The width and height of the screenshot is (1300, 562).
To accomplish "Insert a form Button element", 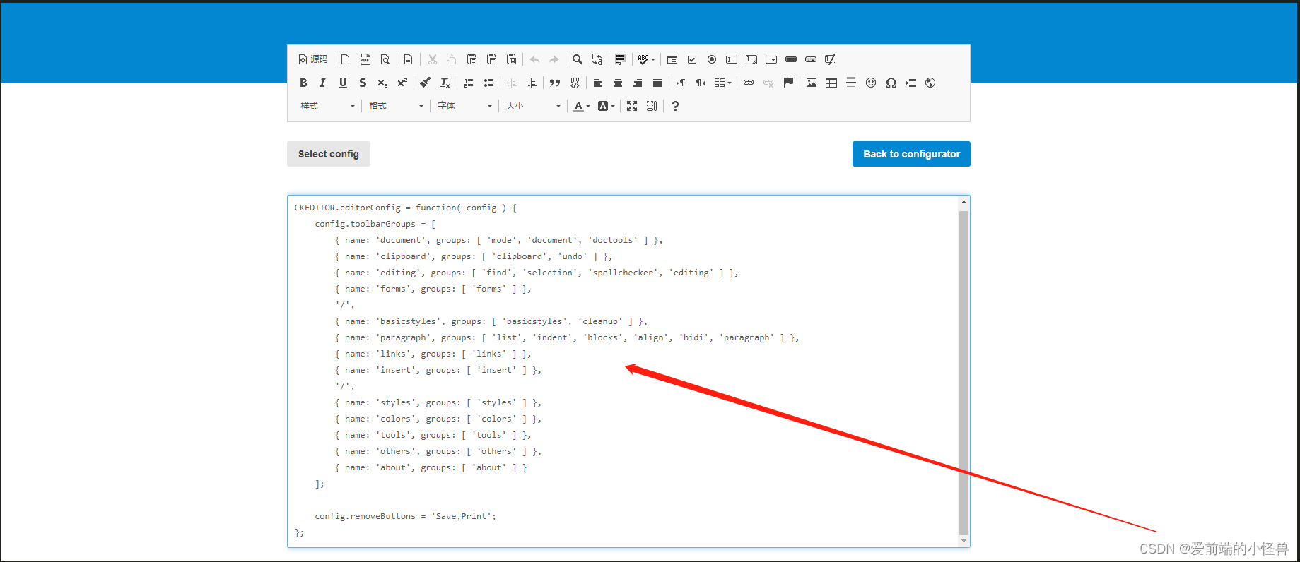I will tap(791, 59).
